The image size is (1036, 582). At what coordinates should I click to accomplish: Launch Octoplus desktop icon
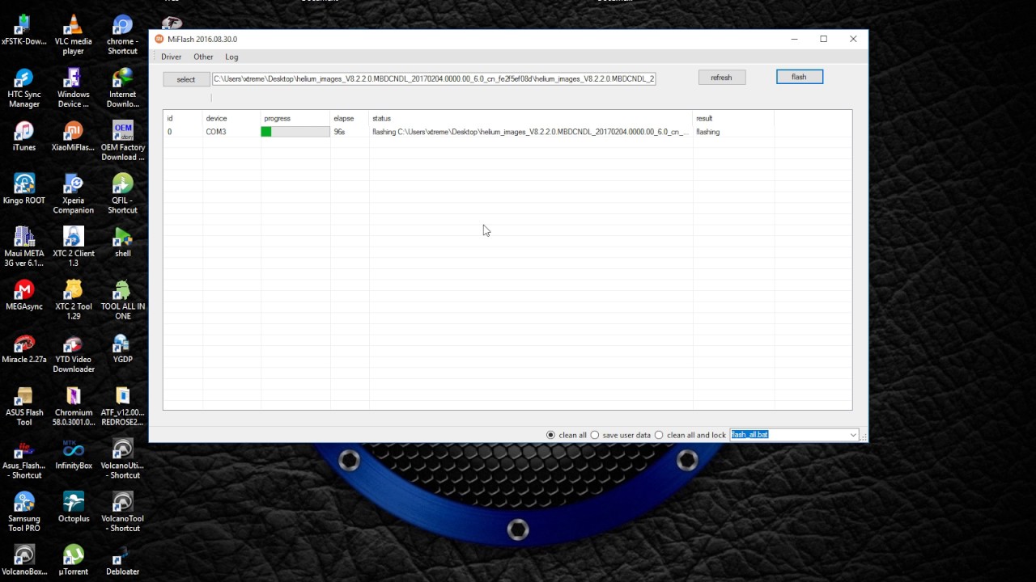coord(74,507)
